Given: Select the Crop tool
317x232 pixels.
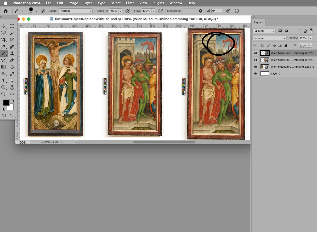Looking at the screenshot, I should click(4, 40).
